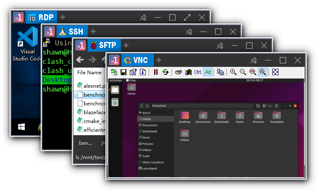Add a new tab in SFTP window
The width and height of the screenshot is (318, 191).
pos(126,45)
